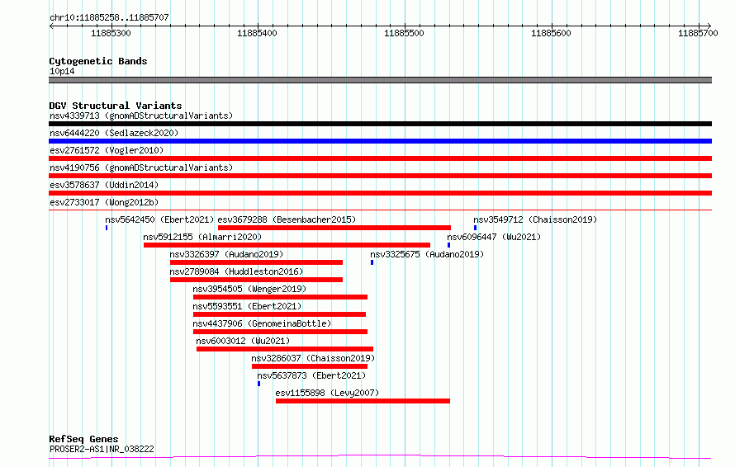This screenshot has height=467, width=735.
Task: Click the PROSER2-AS1|NR_038222 gene label
Action: point(102,449)
